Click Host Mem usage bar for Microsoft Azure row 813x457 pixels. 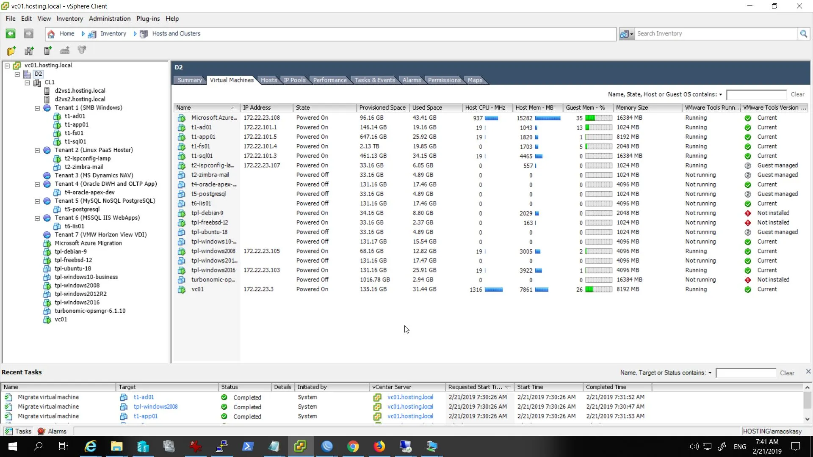548,118
